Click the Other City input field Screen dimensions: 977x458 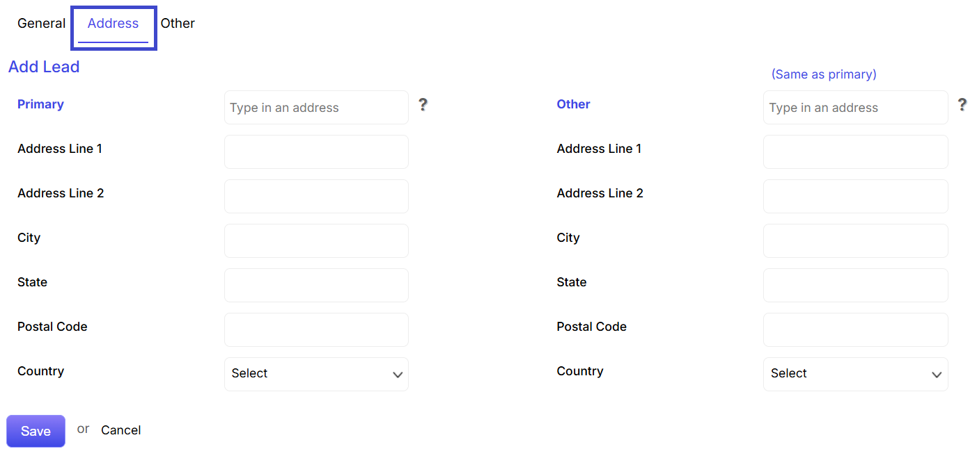855,240
